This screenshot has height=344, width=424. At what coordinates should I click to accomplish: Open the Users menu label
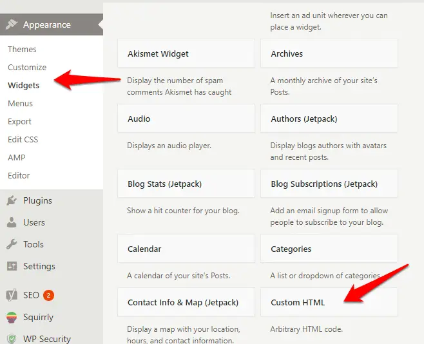click(34, 222)
